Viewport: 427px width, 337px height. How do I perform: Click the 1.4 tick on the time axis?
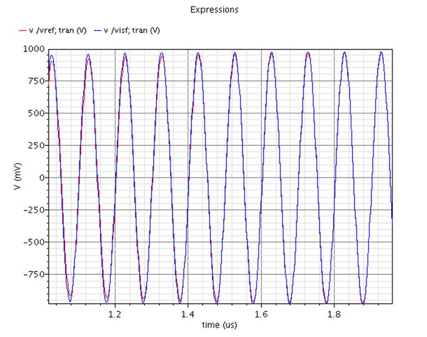coord(188,314)
